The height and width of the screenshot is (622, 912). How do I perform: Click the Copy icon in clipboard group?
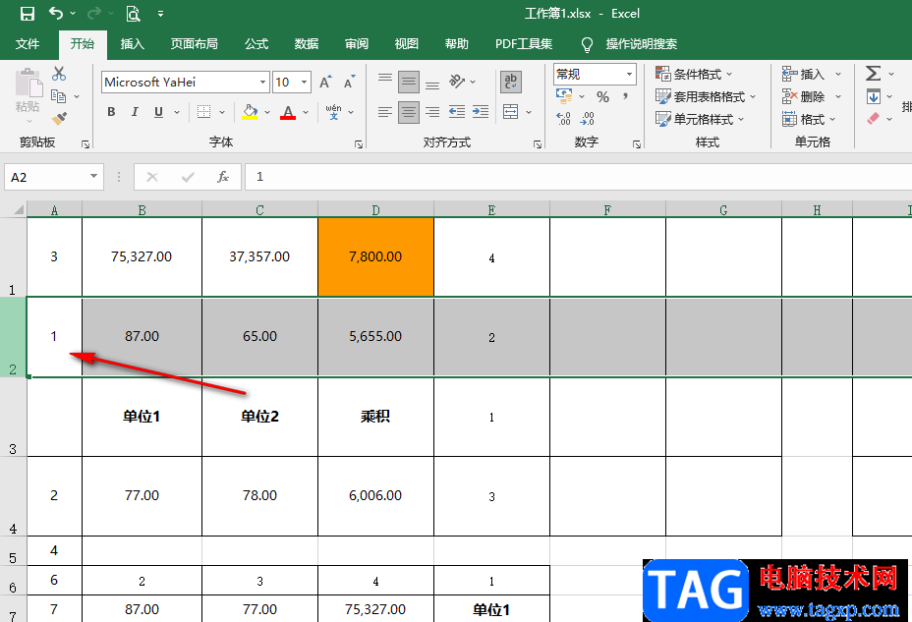(58, 96)
